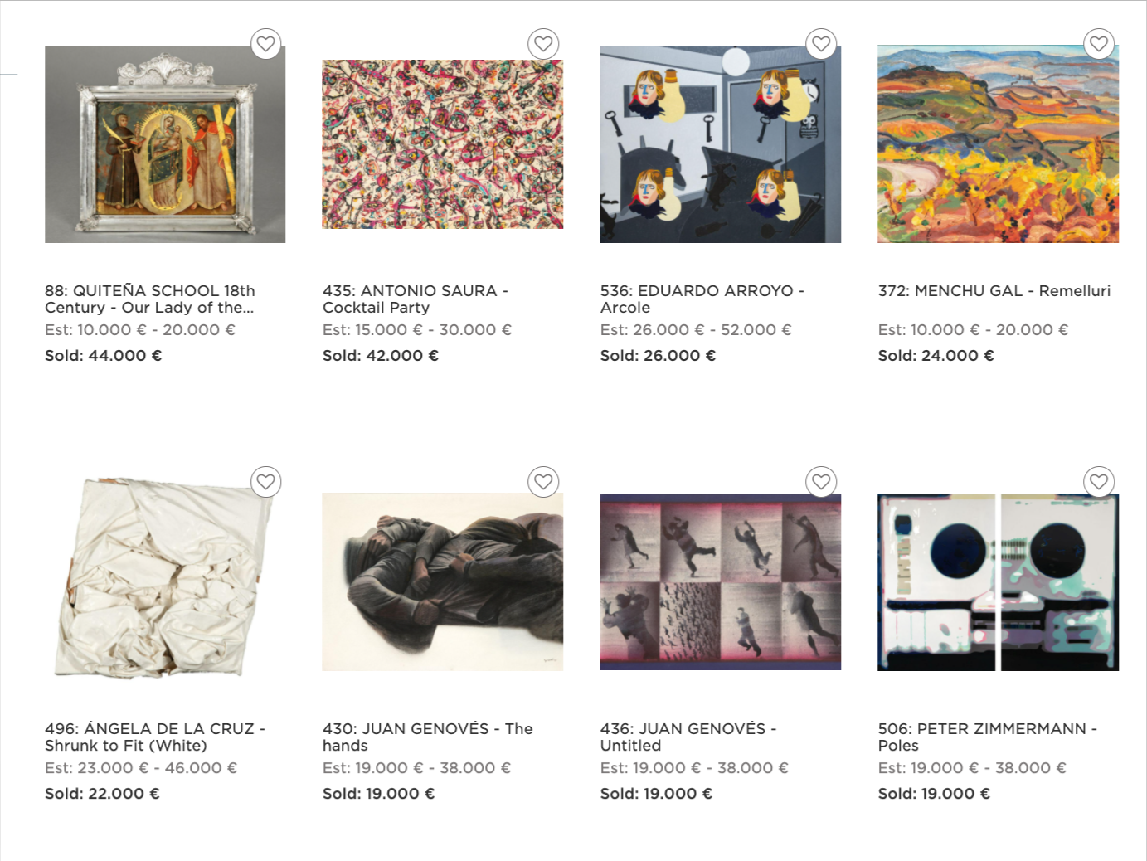Toggle heart on Peter Zimmermann Poles
Image resolution: width=1147 pixels, height=861 pixels.
tap(1099, 482)
